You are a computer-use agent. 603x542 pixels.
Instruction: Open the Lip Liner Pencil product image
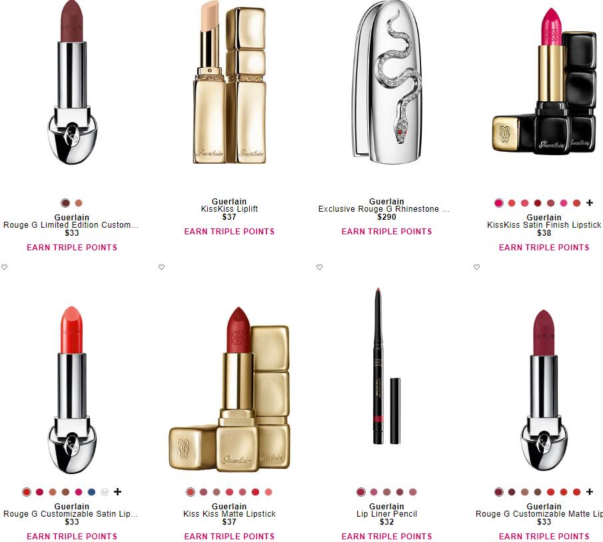pos(386,366)
